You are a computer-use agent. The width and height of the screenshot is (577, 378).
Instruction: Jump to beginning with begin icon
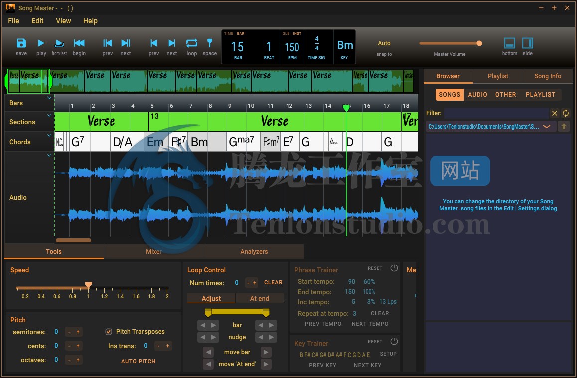tap(79, 43)
